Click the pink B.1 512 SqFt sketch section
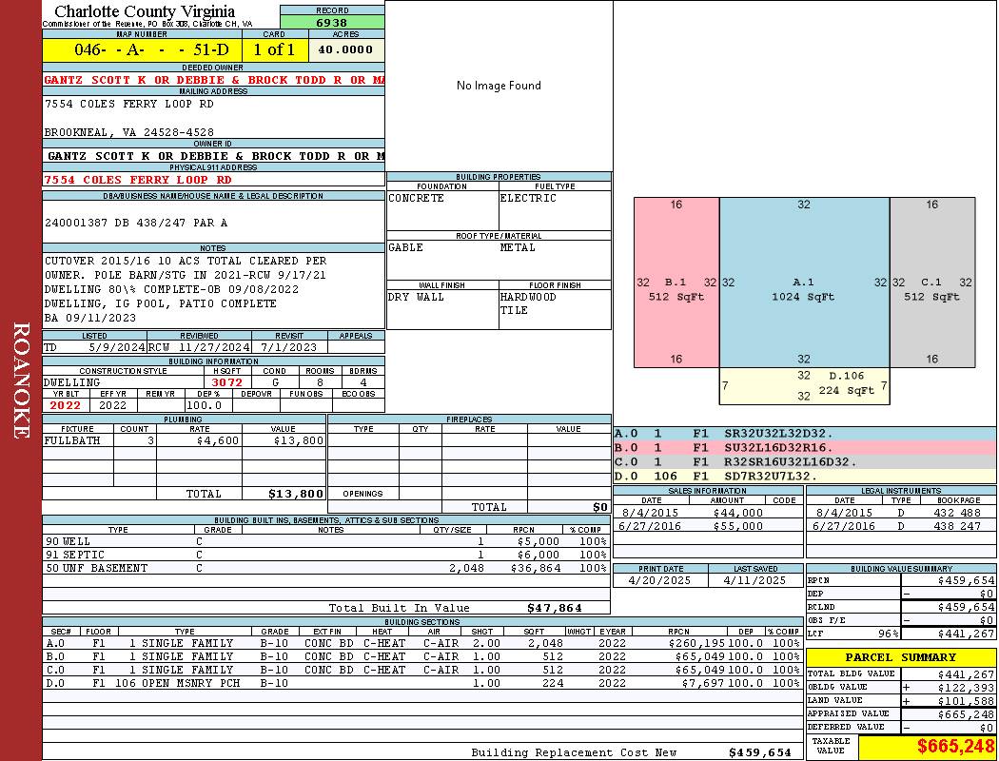Screen dimensions: 999x761 [676, 283]
